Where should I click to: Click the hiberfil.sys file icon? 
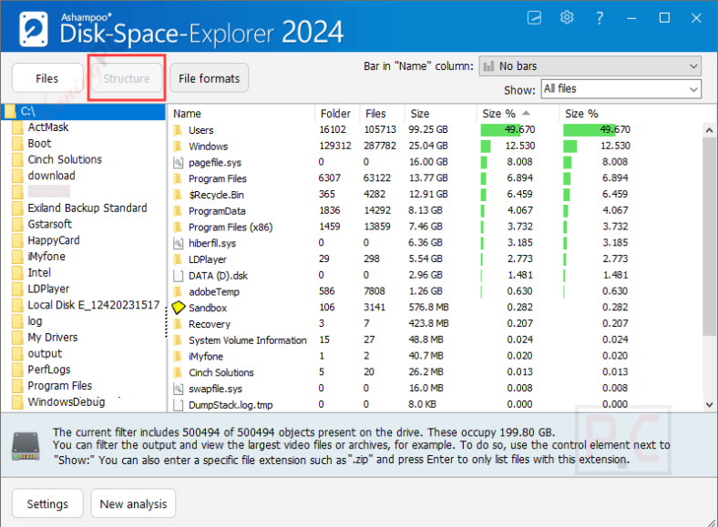(x=178, y=243)
